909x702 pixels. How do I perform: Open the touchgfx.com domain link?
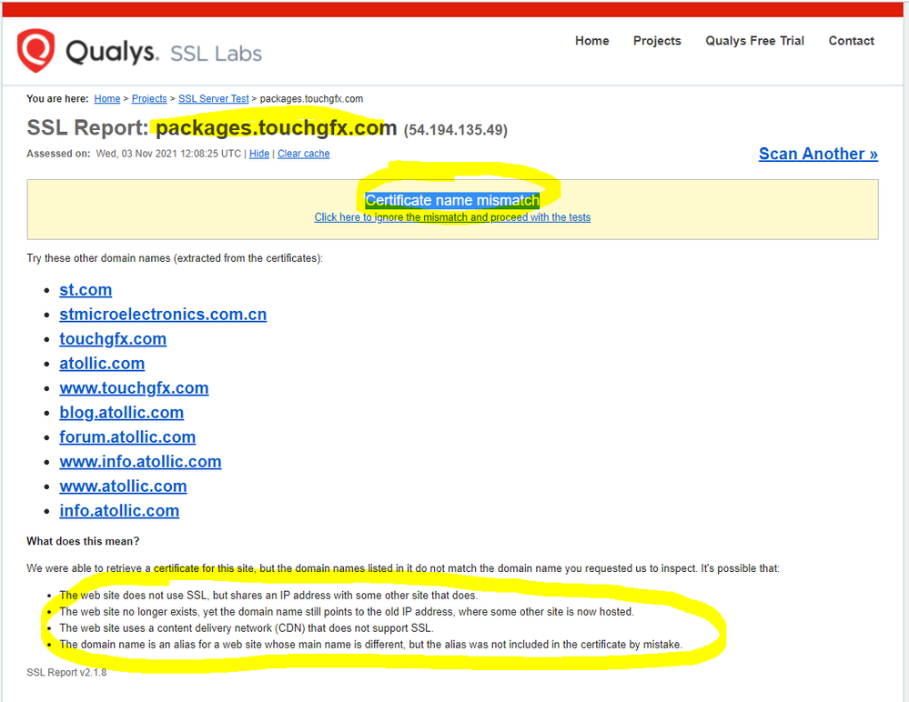click(113, 339)
